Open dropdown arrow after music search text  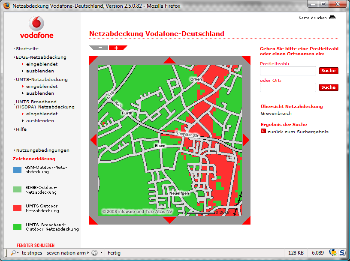88,253
